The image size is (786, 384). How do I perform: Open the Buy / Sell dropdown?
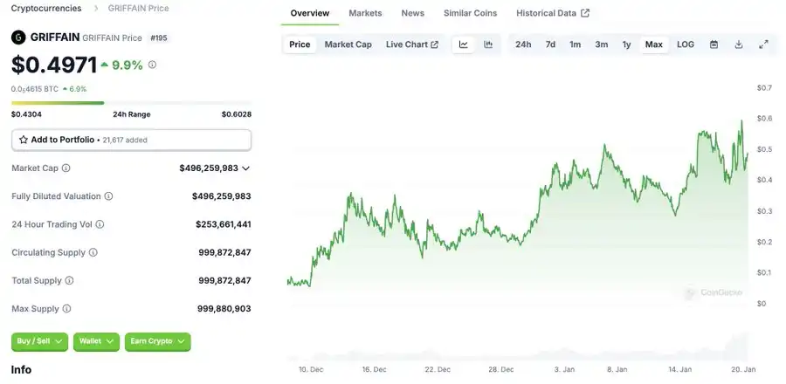39,341
